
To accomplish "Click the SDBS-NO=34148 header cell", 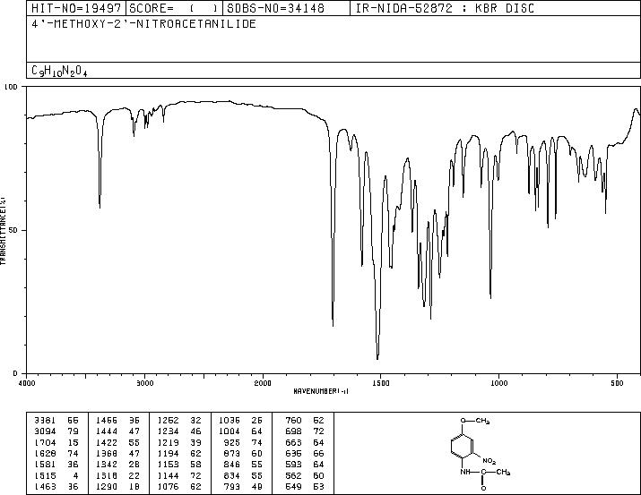I will click(287, 8).
